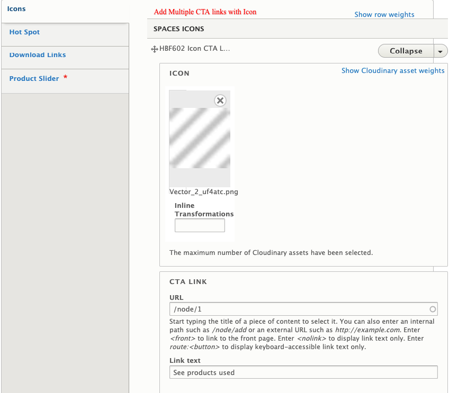Focus the Inline Transformations text field
Viewport: 458px width, 393px height.
200,225
